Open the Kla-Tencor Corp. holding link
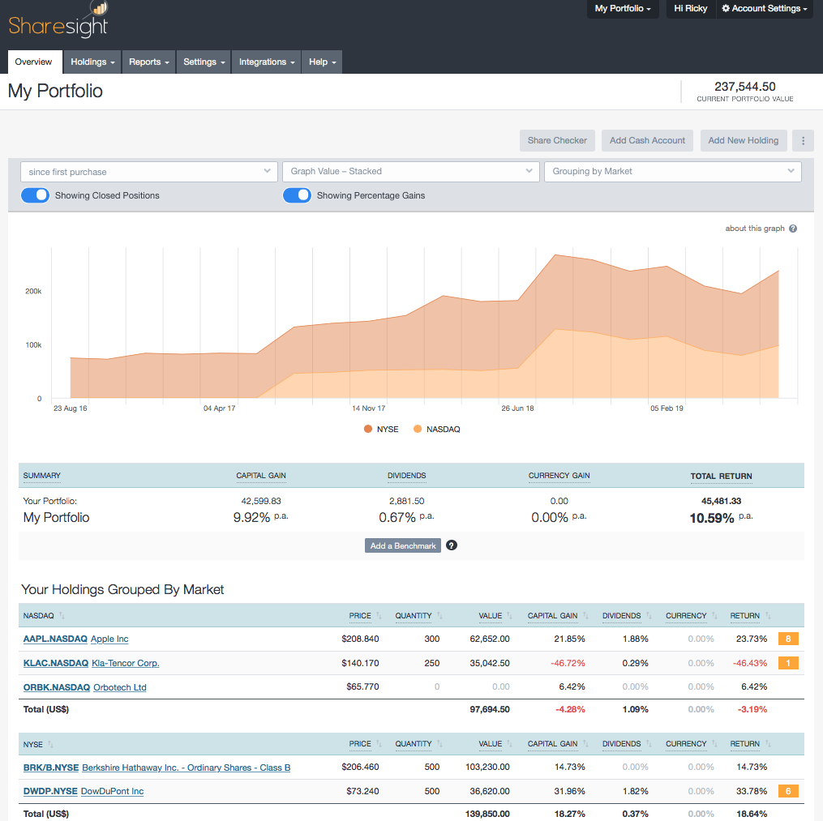 125,663
